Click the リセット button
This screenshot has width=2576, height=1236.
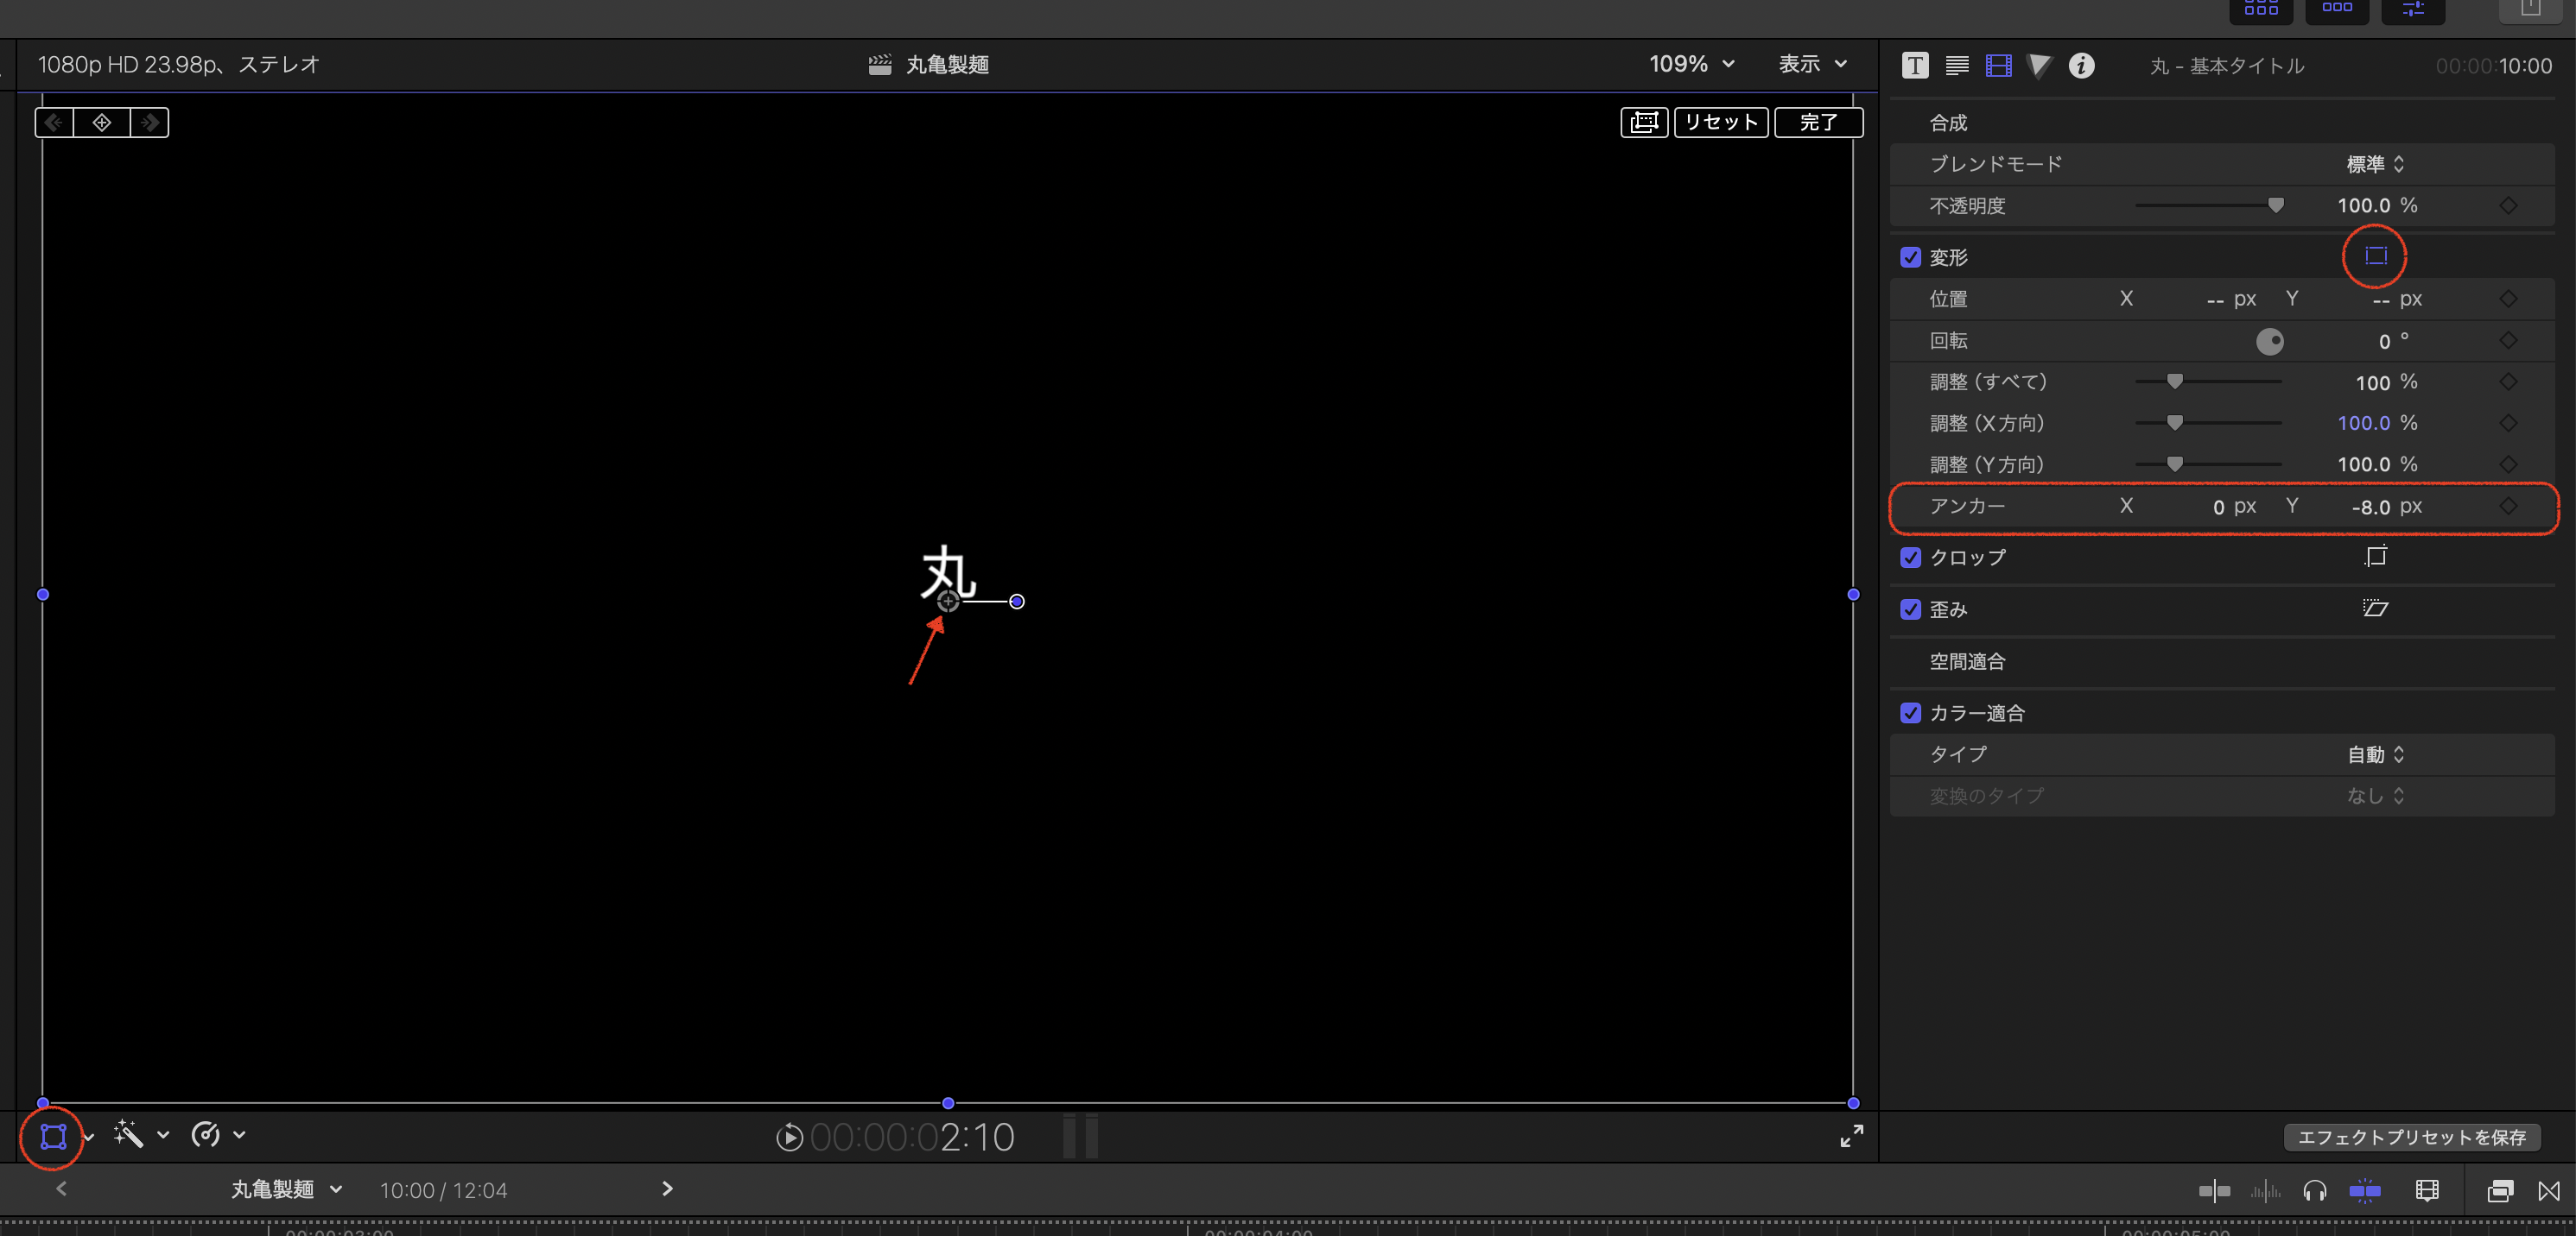1720,122
